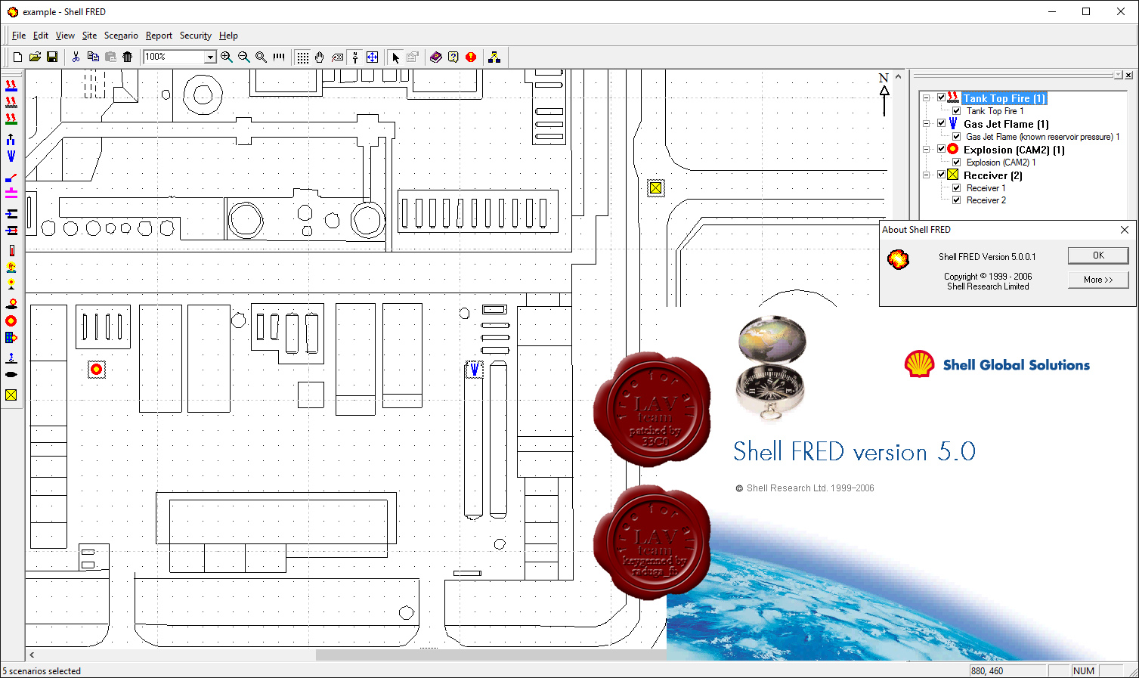The height and width of the screenshot is (678, 1139).
Task: Zoom in with the plus magnifier icon
Action: 227,57
